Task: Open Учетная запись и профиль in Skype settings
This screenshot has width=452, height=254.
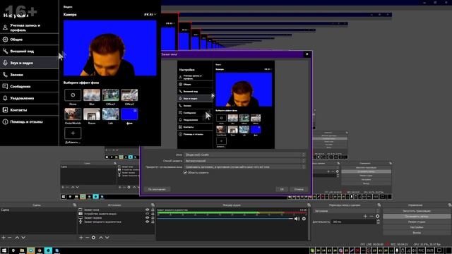Action: (30, 28)
